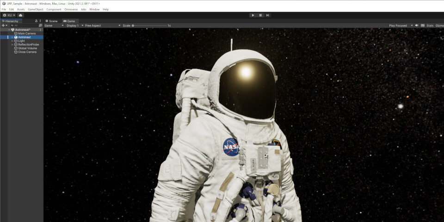Open the cloud services icon
The image size is (444, 222).
coord(20,15)
